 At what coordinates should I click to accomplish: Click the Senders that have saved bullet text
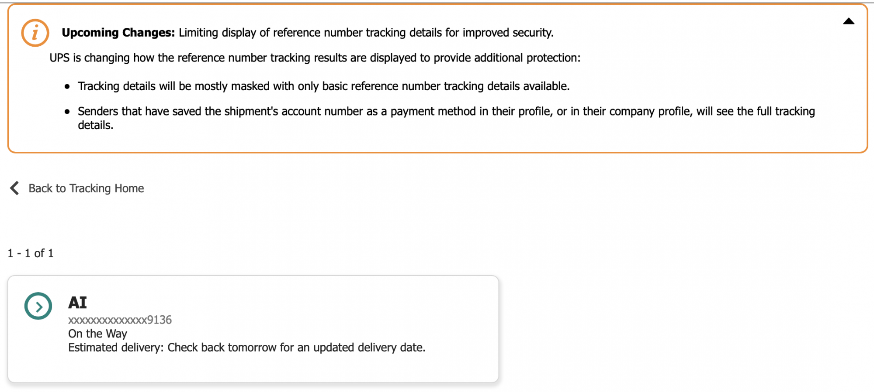(x=446, y=112)
